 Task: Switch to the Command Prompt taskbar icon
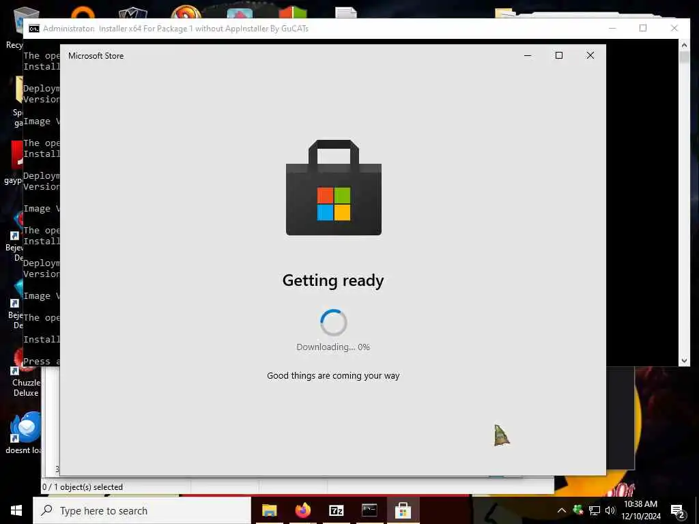[x=369, y=510]
